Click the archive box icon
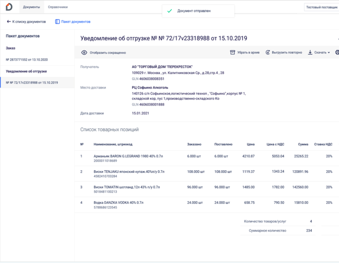The image size is (339, 263). 232,53
